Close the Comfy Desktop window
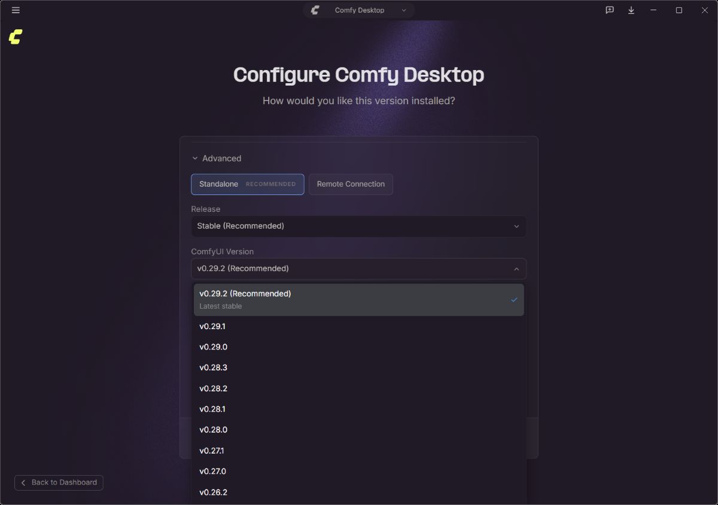This screenshot has height=505, width=718. click(704, 10)
